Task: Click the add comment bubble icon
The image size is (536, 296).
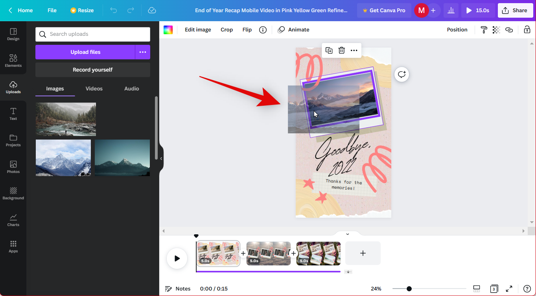Action: [x=402, y=74]
